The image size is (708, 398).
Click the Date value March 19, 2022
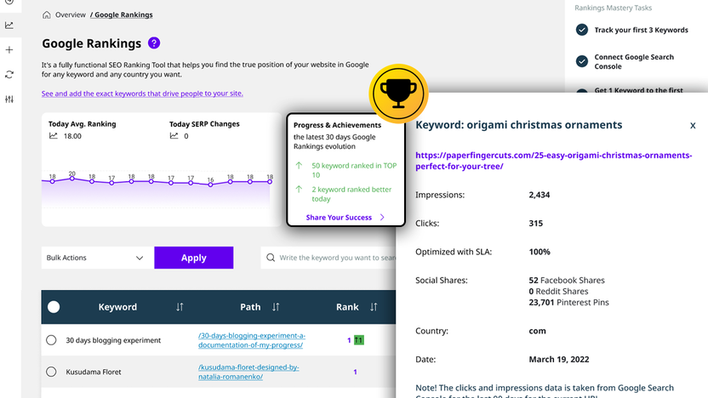coord(559,360)
